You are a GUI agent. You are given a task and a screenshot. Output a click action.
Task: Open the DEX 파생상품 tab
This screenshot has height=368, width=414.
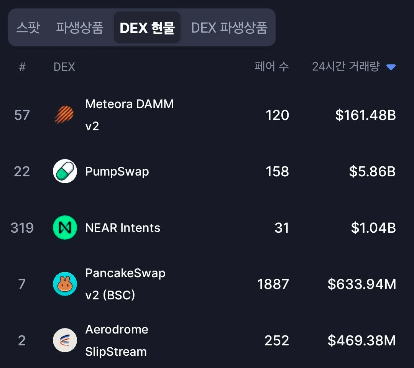coord(229,28)
